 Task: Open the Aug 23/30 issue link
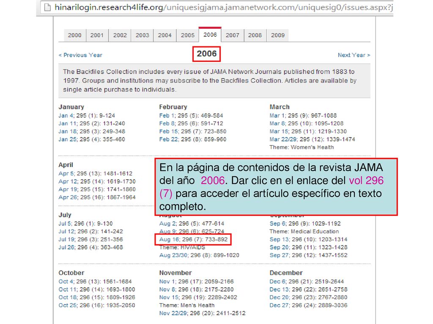pos(173,256)
